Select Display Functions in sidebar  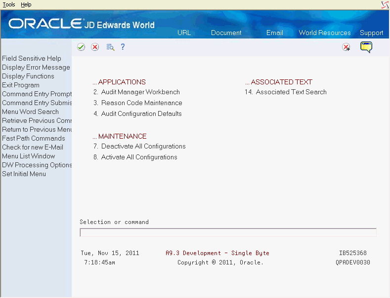(28, 76)
